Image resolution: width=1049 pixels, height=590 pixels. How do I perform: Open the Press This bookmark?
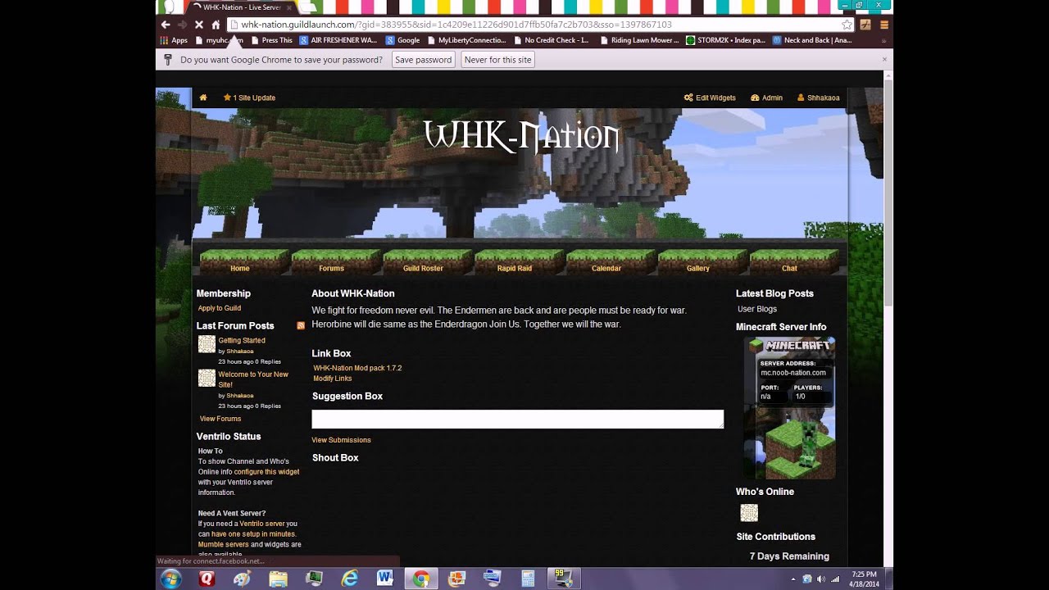click(271, 40)
